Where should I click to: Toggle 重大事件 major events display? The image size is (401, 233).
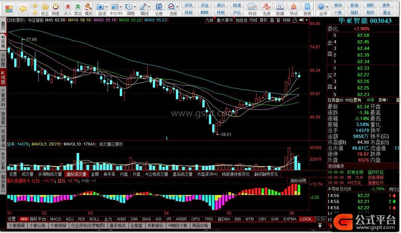click(x=225, y=20)
